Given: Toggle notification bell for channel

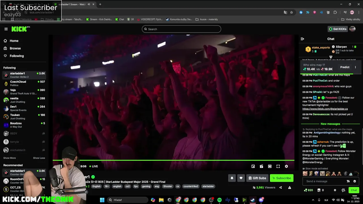Looking at the screenshot, I should (232, 178).
